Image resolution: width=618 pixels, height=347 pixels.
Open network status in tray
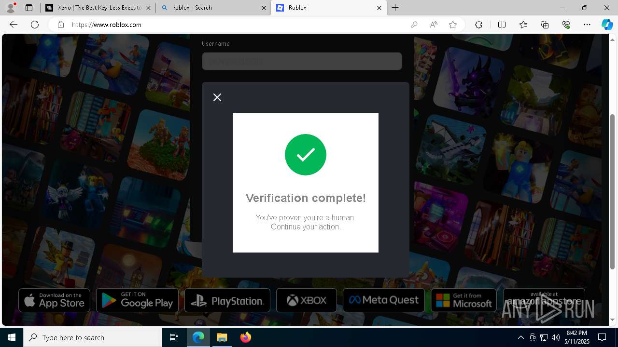[544, 337]
